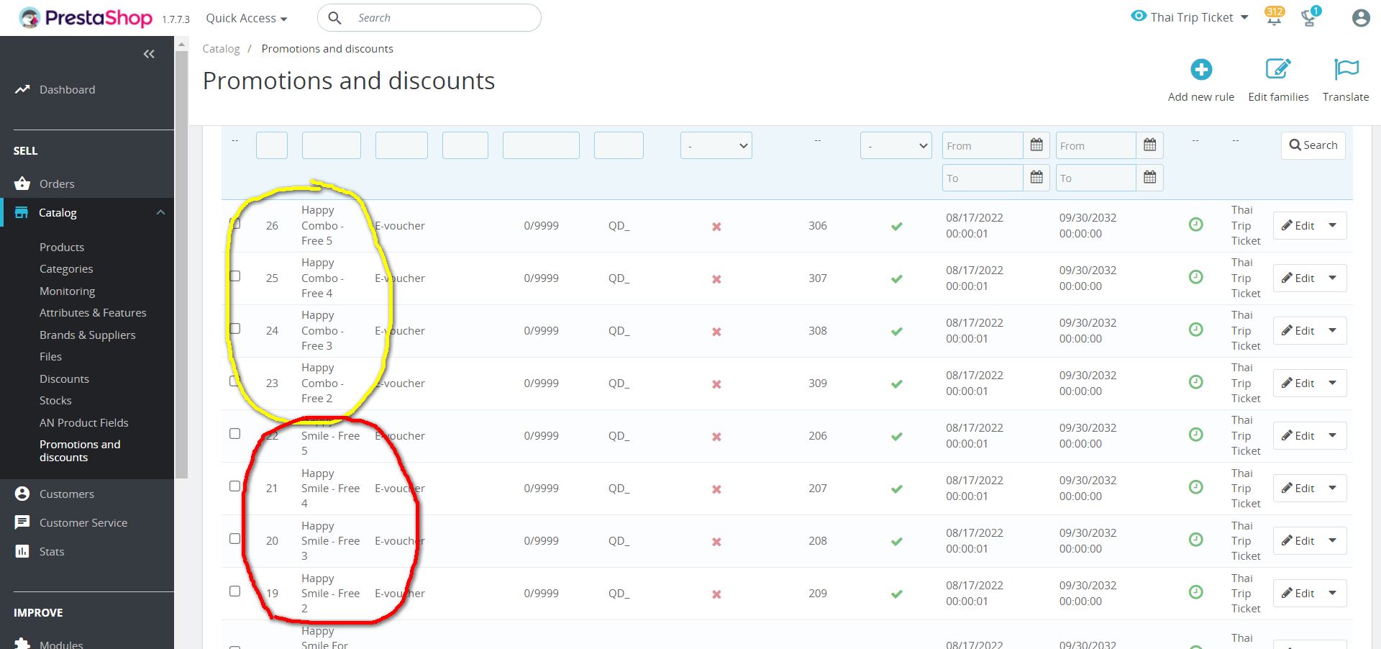Open the Quick Access dropdown
This screenshot has height=649, width=1381.
[246, 18]
